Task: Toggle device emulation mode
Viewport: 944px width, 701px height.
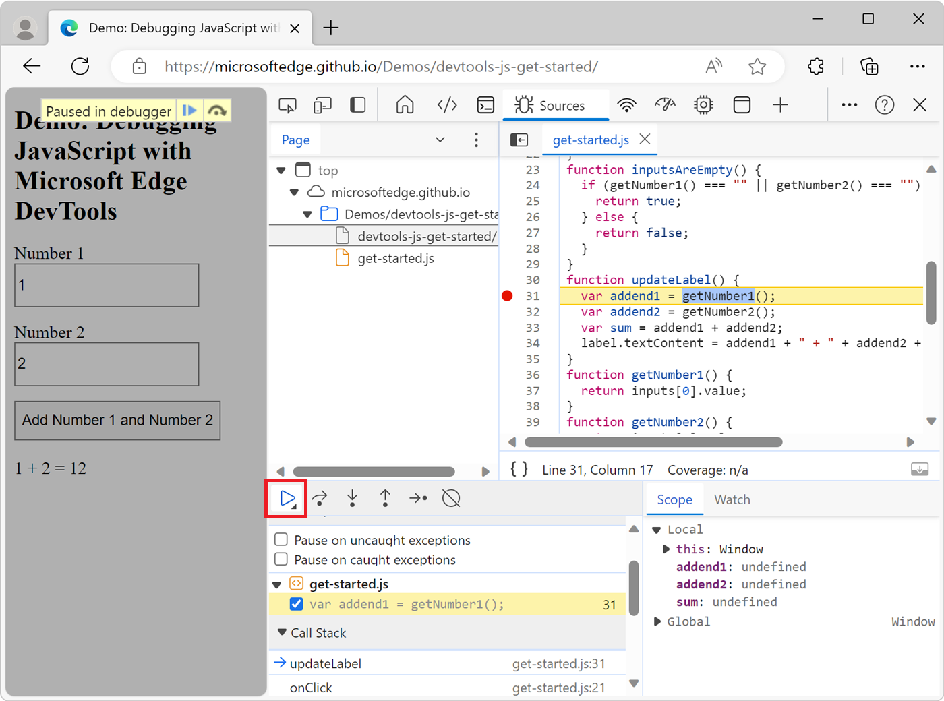Action: 322,104
